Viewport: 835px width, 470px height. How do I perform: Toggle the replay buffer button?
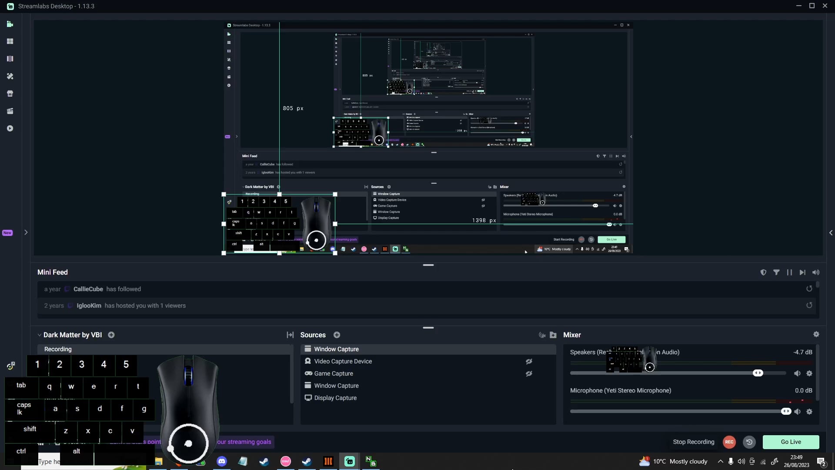coord(749,442)
